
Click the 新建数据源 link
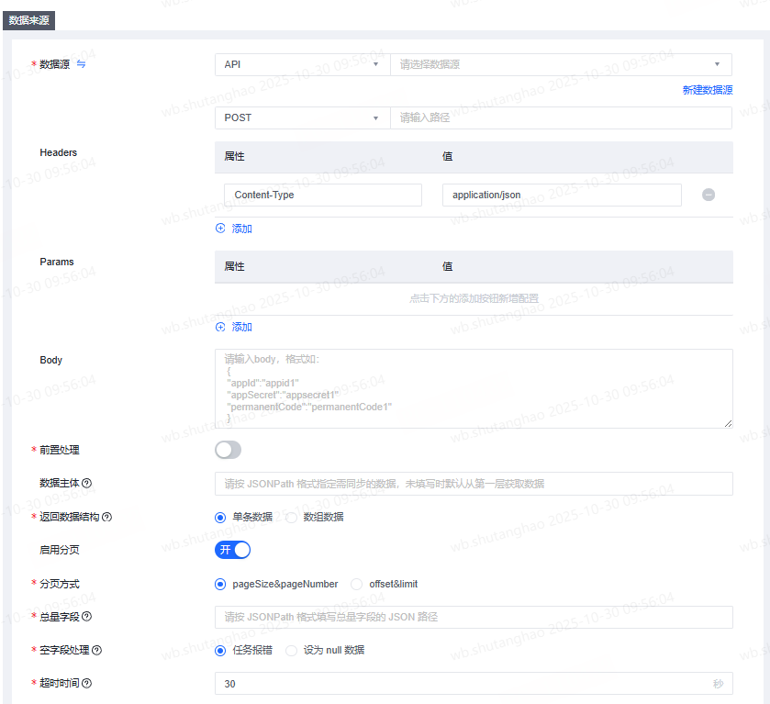click(x=707, y=90)
